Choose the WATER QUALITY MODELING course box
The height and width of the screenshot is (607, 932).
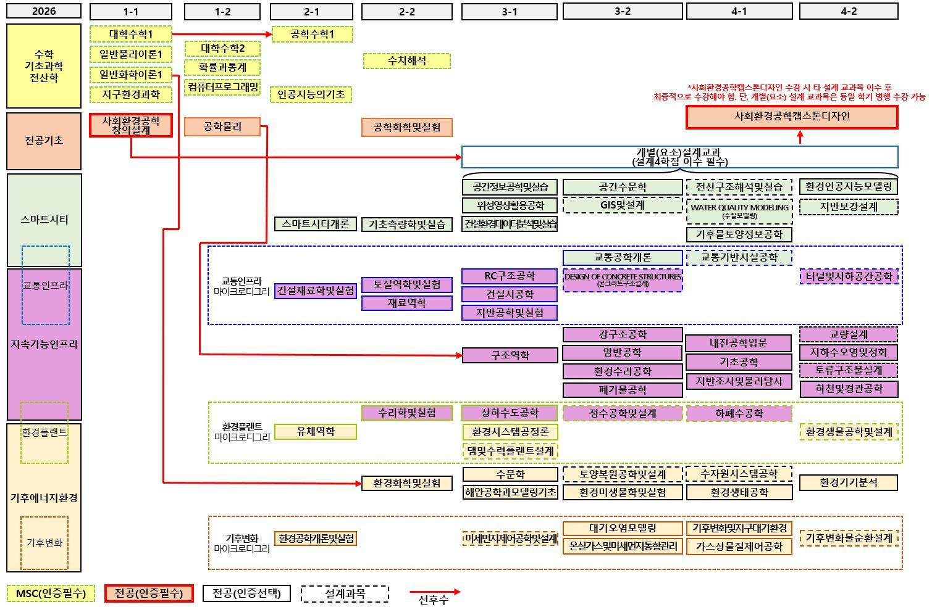click(x=739, y=210)
